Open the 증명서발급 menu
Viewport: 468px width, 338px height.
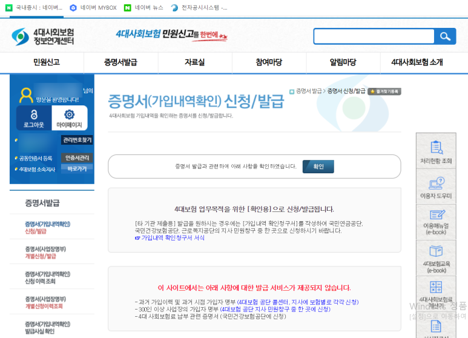[120, 62]
